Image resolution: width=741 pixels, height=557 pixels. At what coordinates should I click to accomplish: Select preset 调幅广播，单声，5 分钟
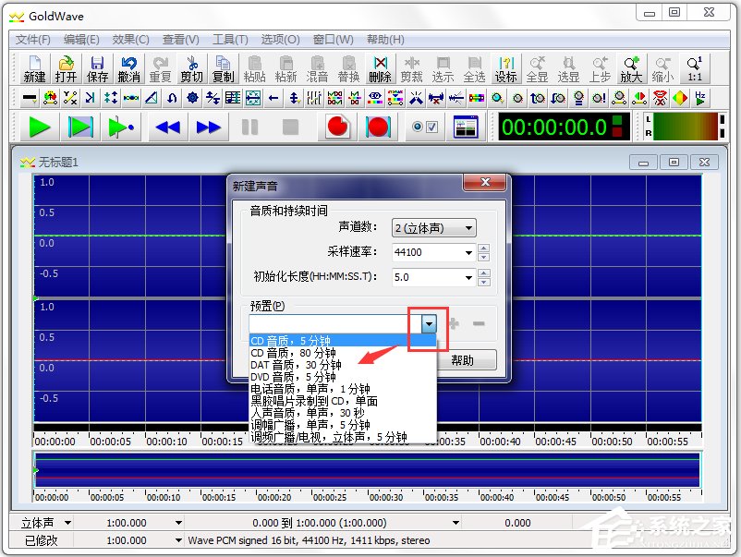pos(343,425)
